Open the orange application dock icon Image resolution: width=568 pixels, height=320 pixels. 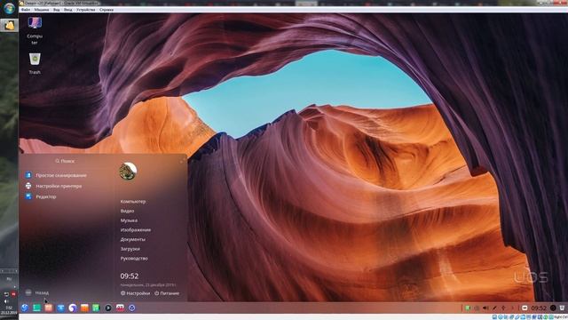point(84,308)
